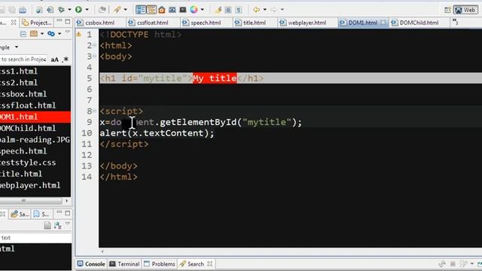Screen dimensions: 482x271
Task: Click the yellow Back arrow in the toolbar
Action: coord(256,10)
